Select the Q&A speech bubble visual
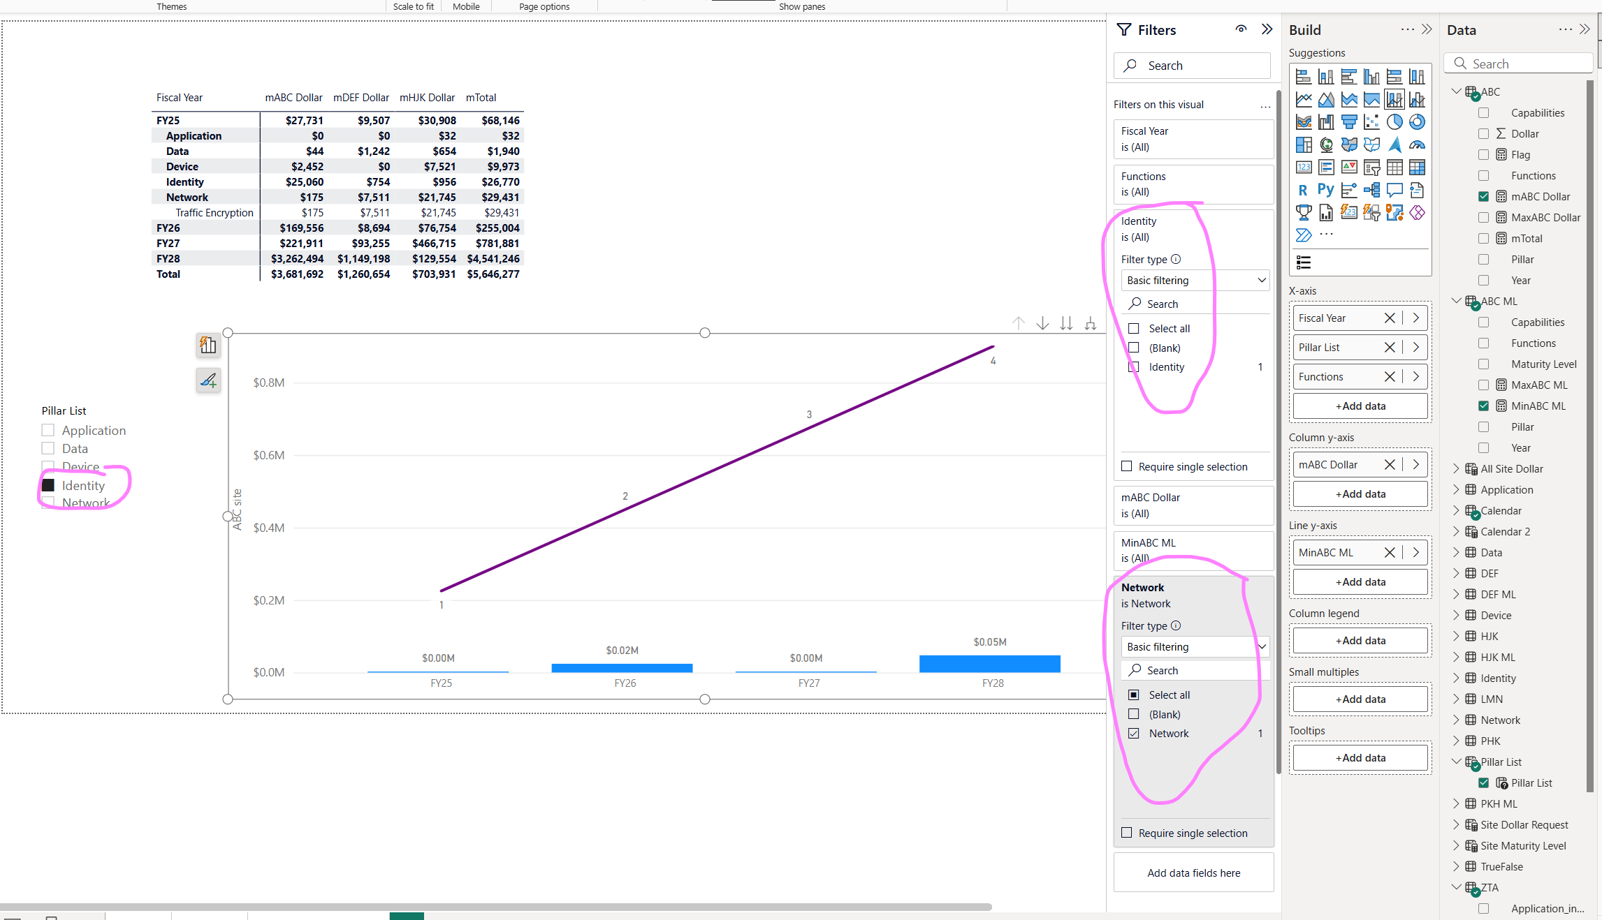The height and width of the screenshot is (920, 1602). [1395, 190]
